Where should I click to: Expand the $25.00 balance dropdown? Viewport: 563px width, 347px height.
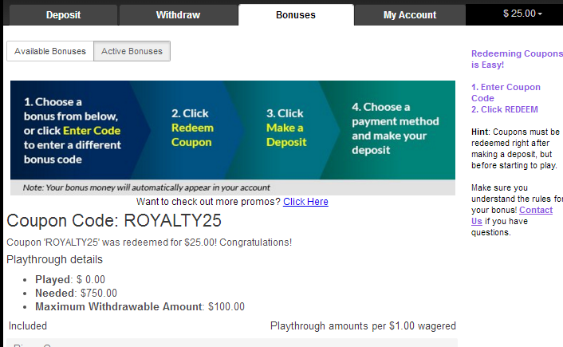pos(522,14)
